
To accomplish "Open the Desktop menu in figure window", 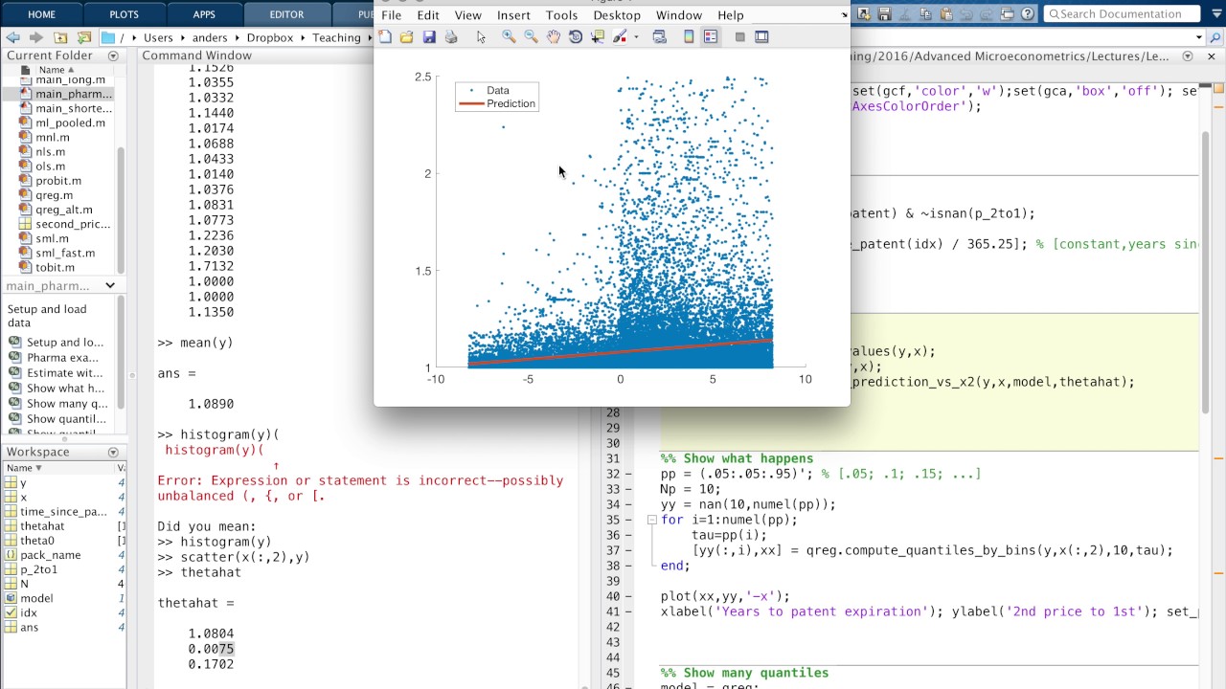I will pos(617,15).
